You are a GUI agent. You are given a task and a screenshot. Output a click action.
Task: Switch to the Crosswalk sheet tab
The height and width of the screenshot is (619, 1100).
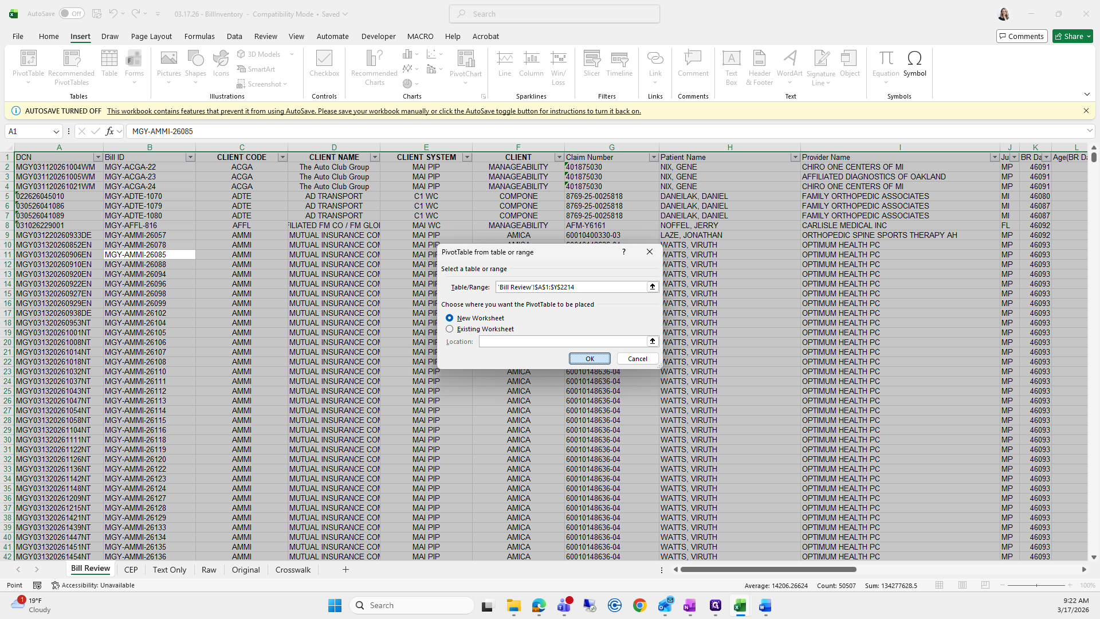[x=293, y=570]
